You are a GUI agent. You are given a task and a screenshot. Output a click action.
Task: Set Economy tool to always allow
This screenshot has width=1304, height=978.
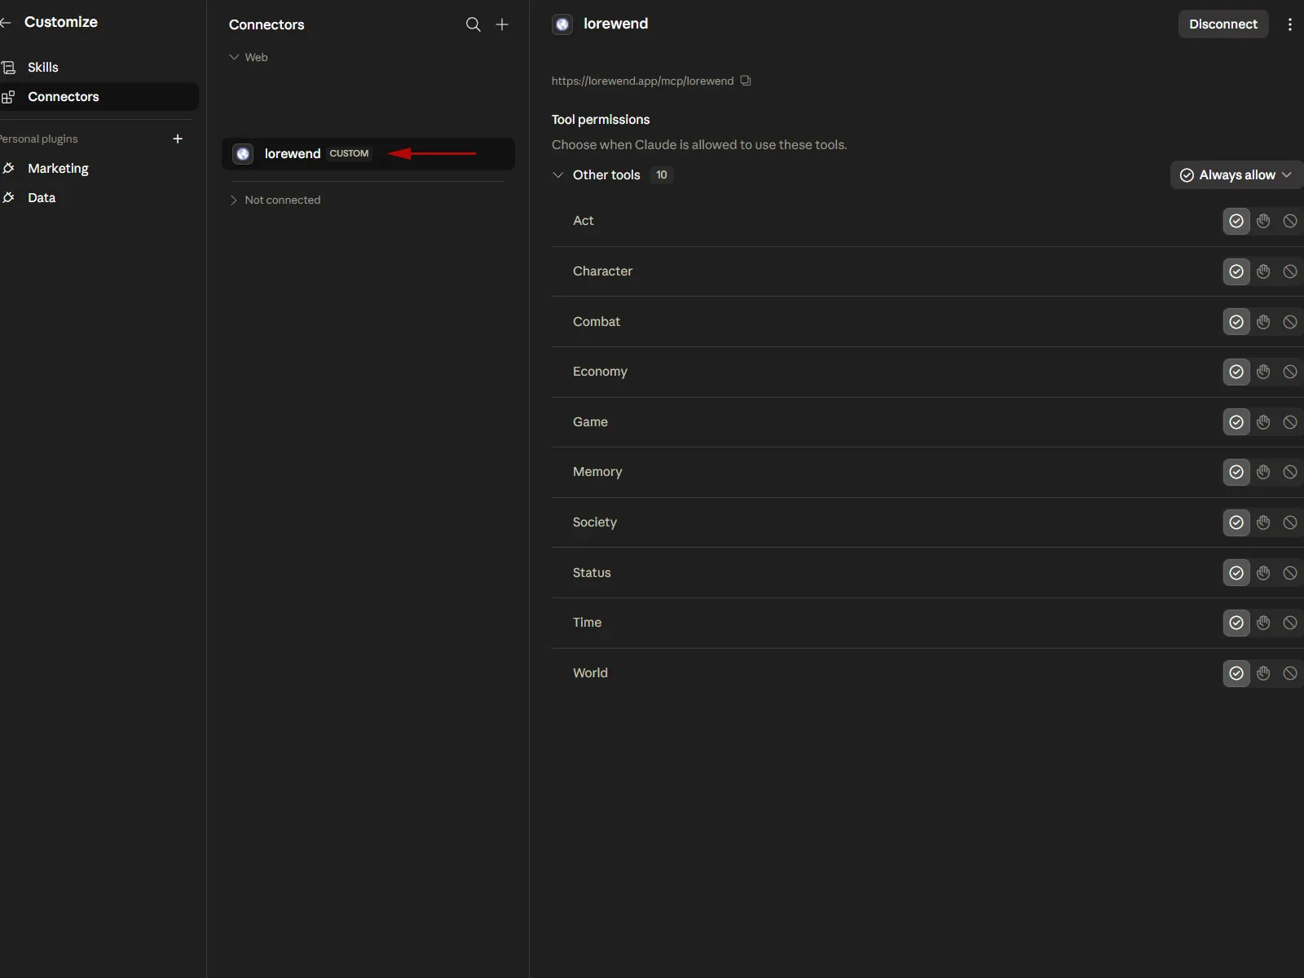1236,372
